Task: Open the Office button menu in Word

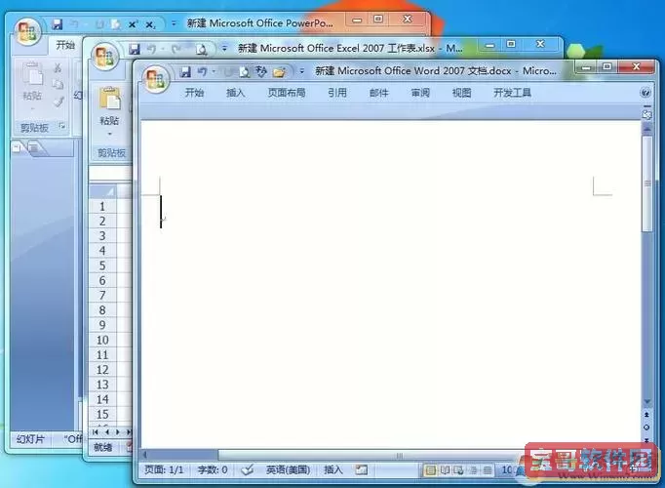Action: pos(156,79)
